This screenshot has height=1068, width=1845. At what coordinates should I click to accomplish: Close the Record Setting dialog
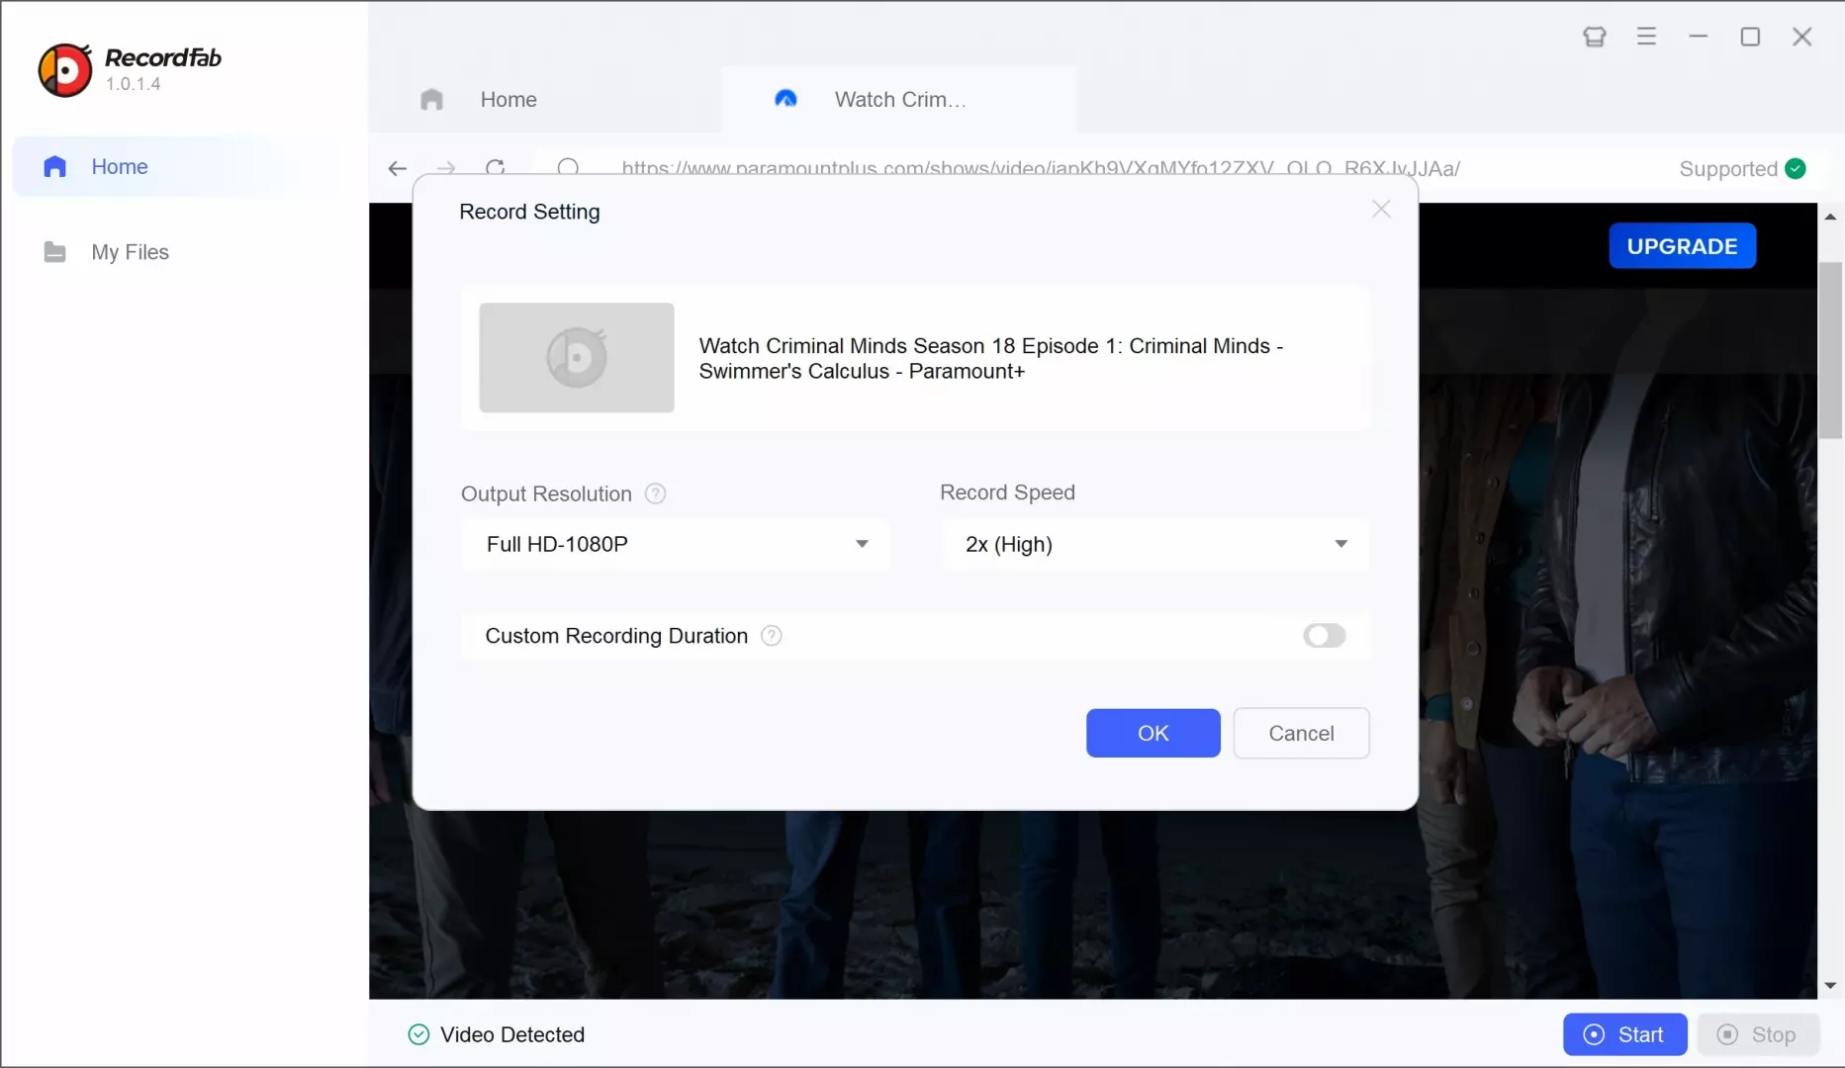coord(1381,210)
